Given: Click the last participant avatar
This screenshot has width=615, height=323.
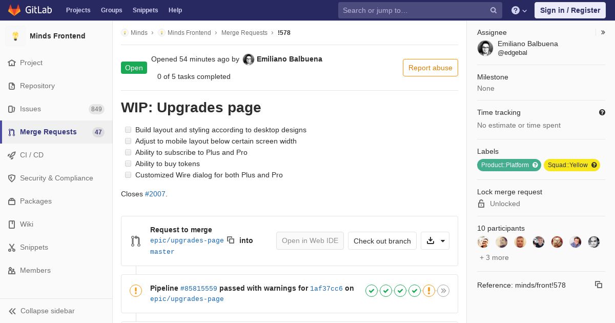Looking at the screenshot, I should pyautogui.click(x=594, y=242).
